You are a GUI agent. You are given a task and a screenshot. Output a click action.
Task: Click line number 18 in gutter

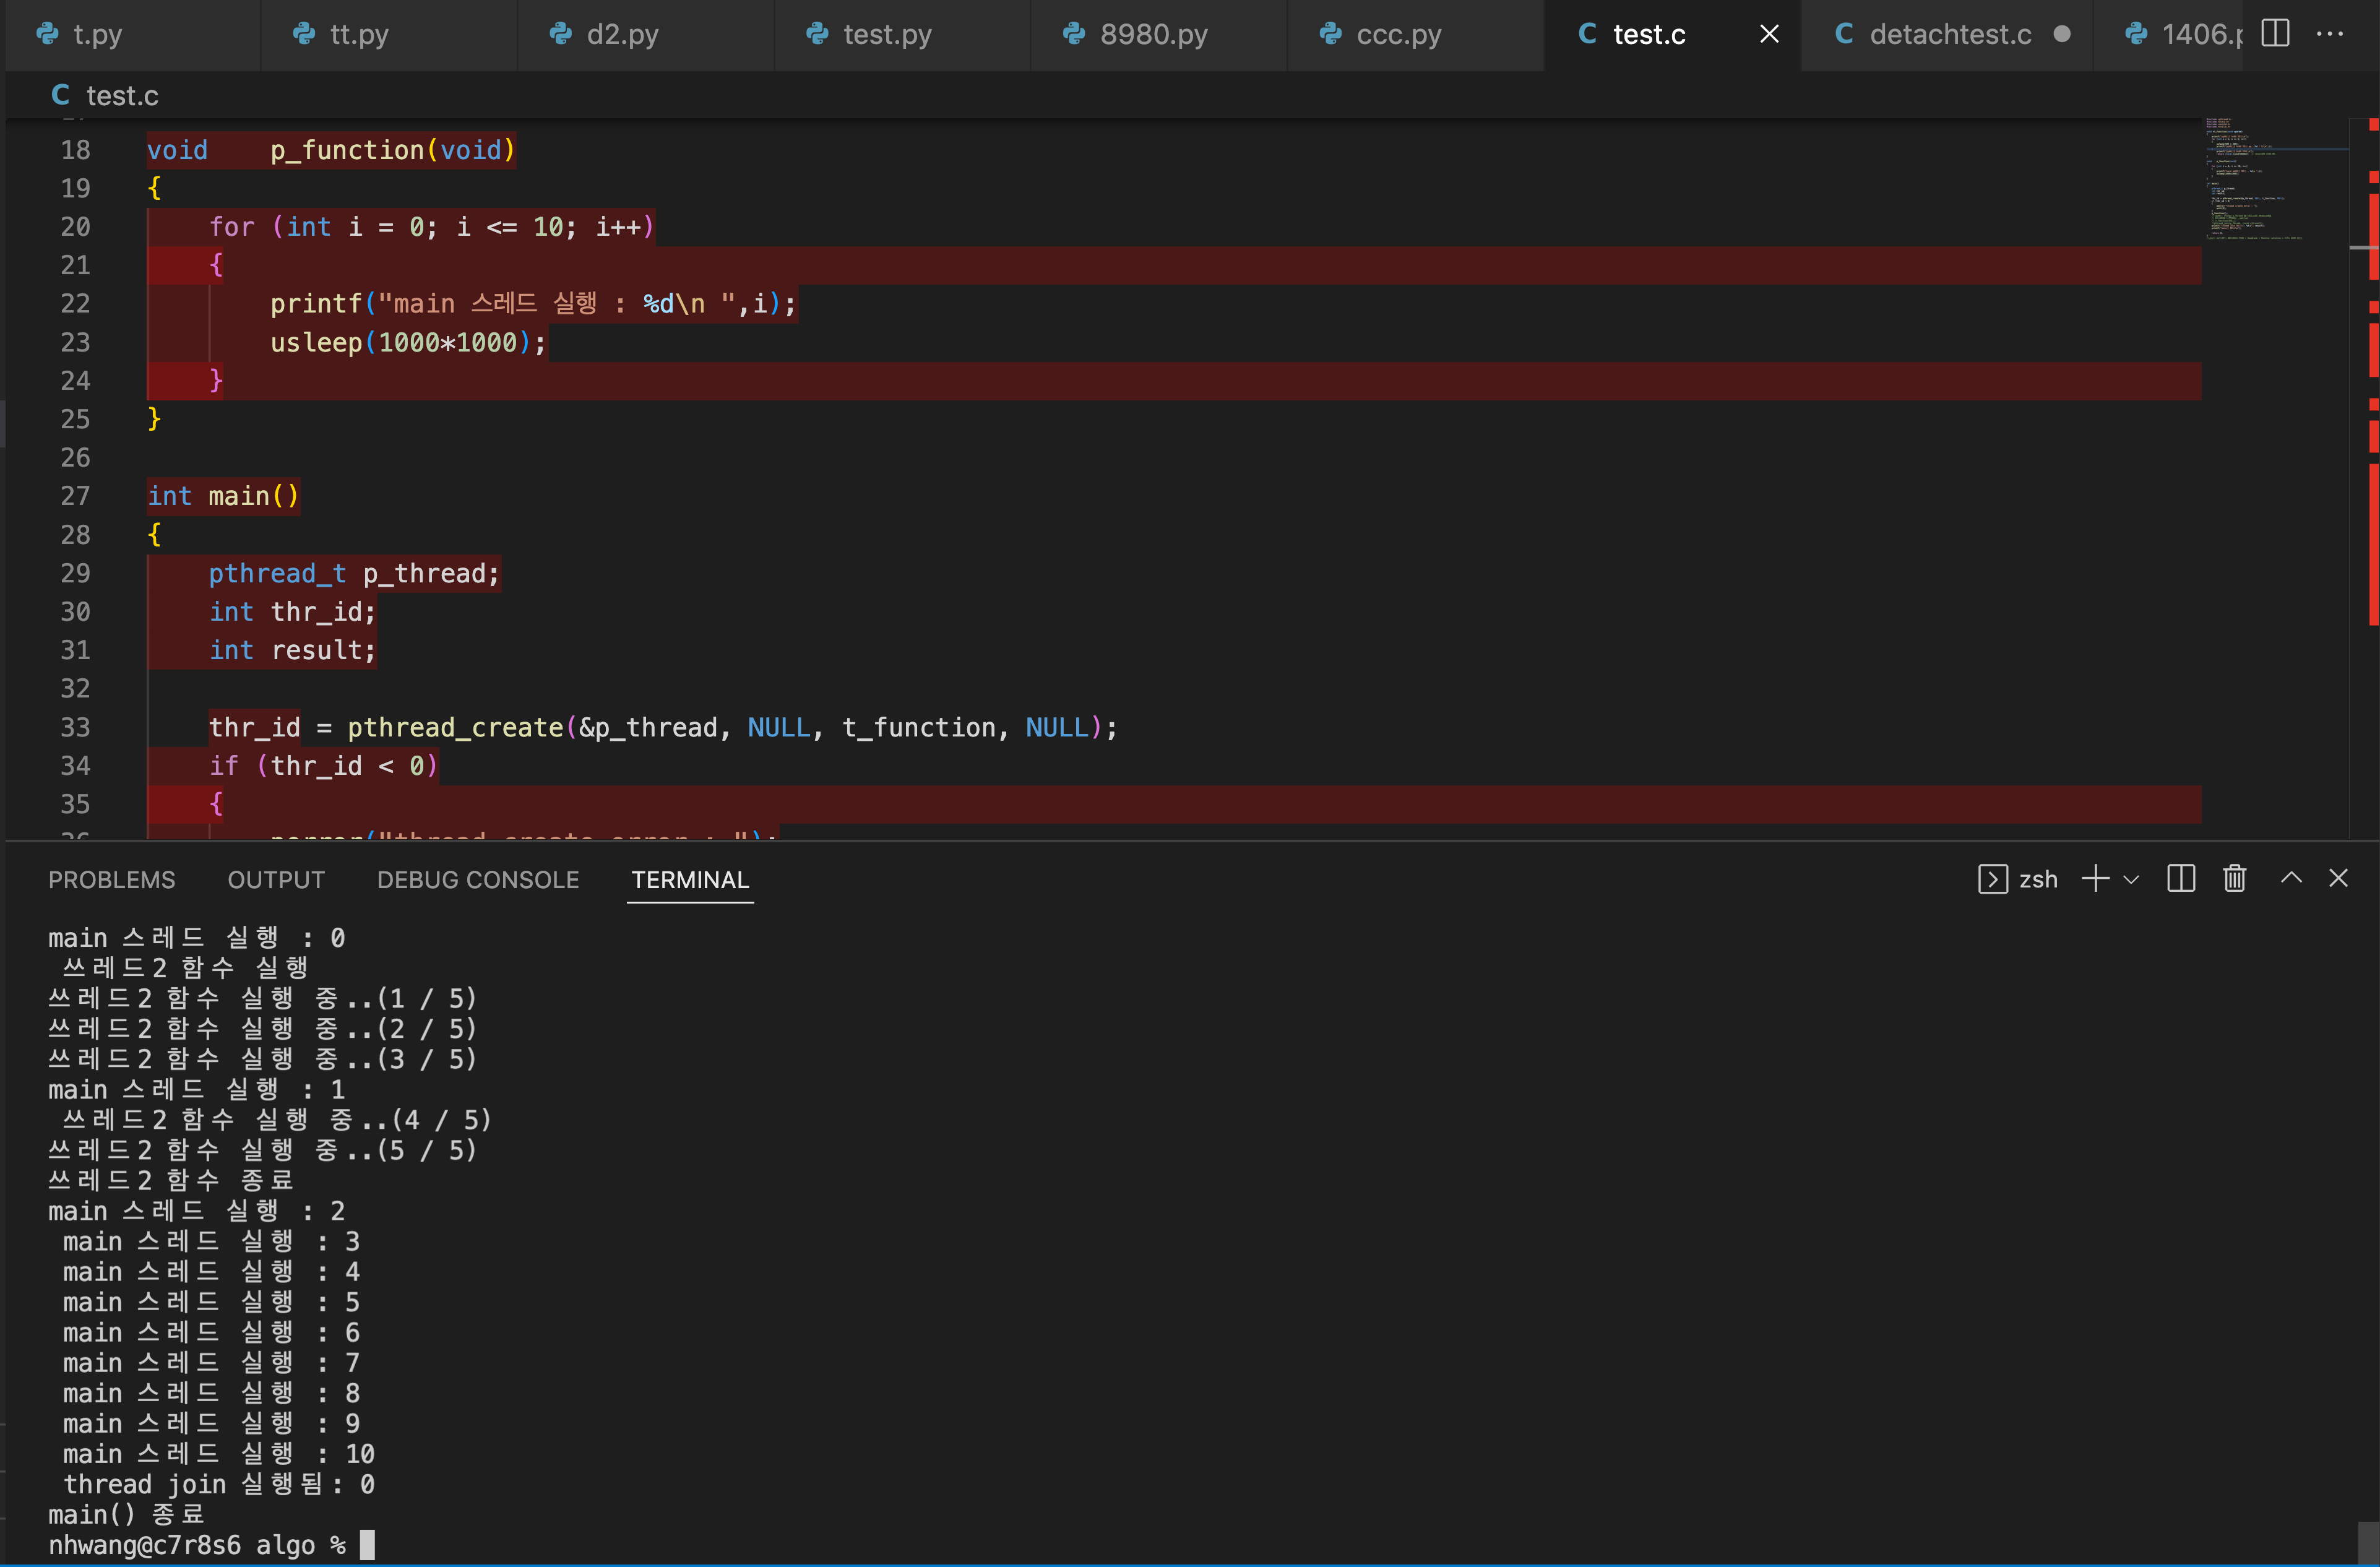click(75, 150)
